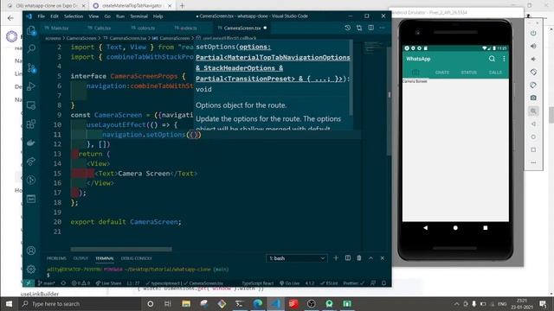Open Microsoft Edge from the taskbar

[x=258, y=303]
